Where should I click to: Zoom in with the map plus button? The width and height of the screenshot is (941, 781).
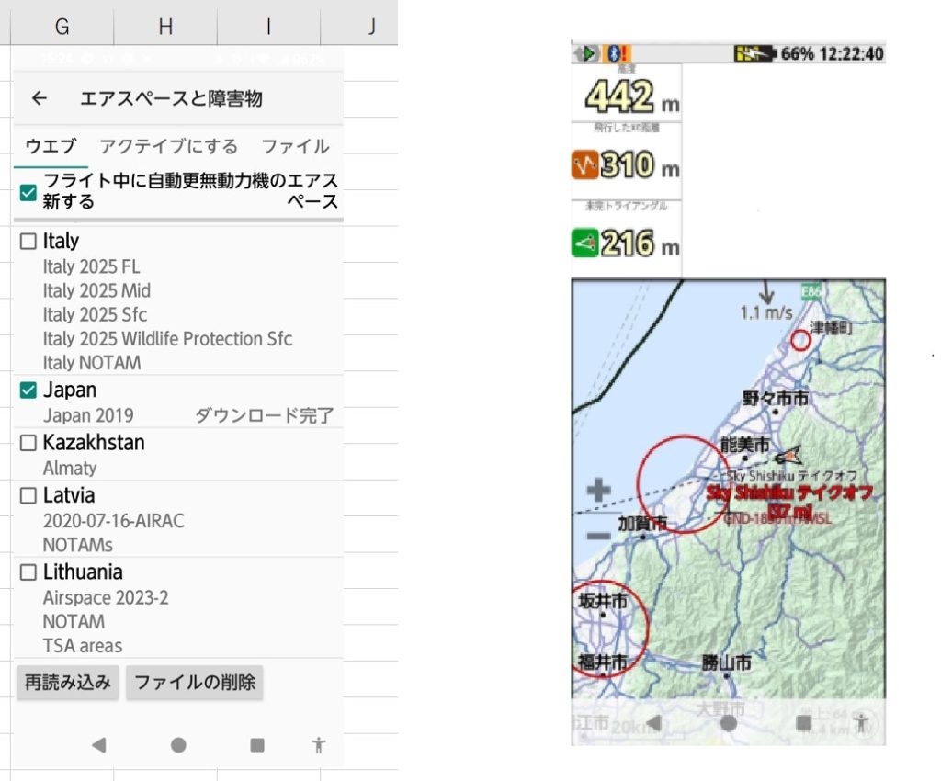tap(598, 490)
